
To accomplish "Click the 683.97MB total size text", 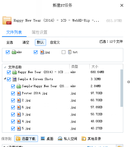I will tap(114, 21).
